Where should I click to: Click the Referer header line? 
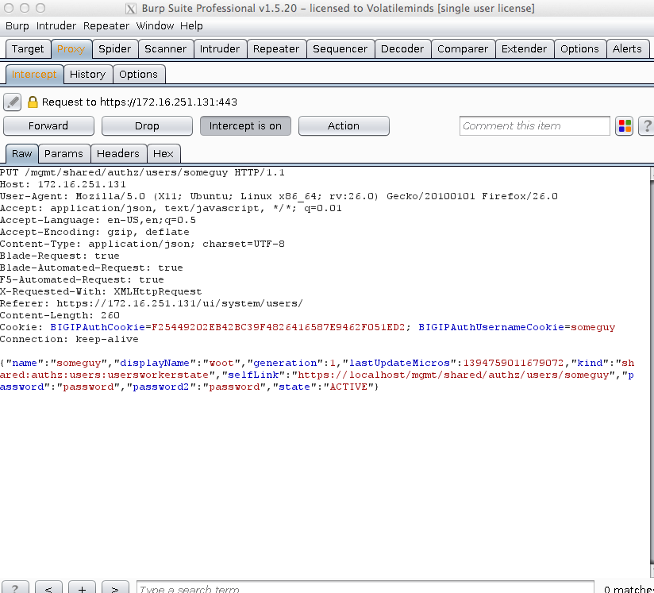coord(152,303)
